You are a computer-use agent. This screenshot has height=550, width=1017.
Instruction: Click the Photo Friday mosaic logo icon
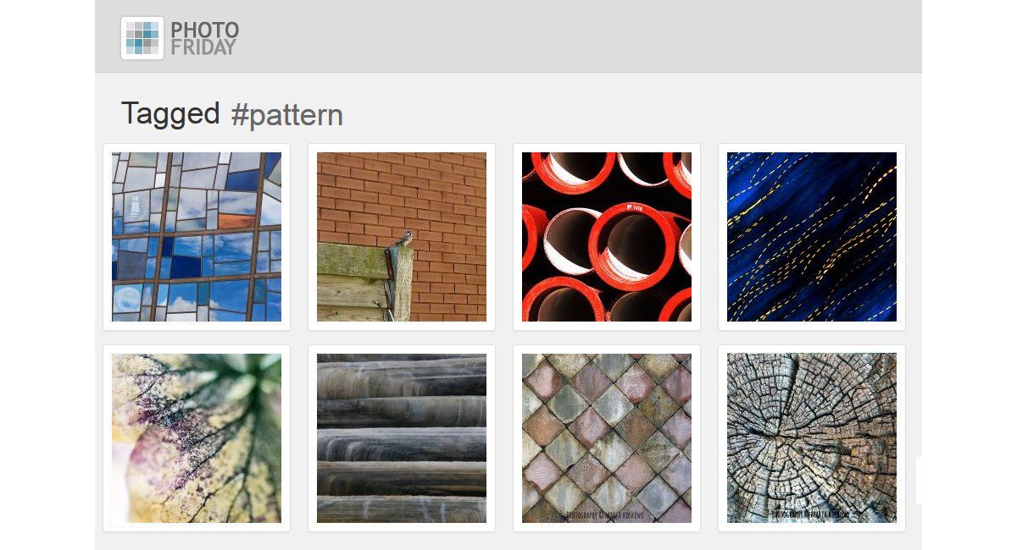click(x=142, y=38)
